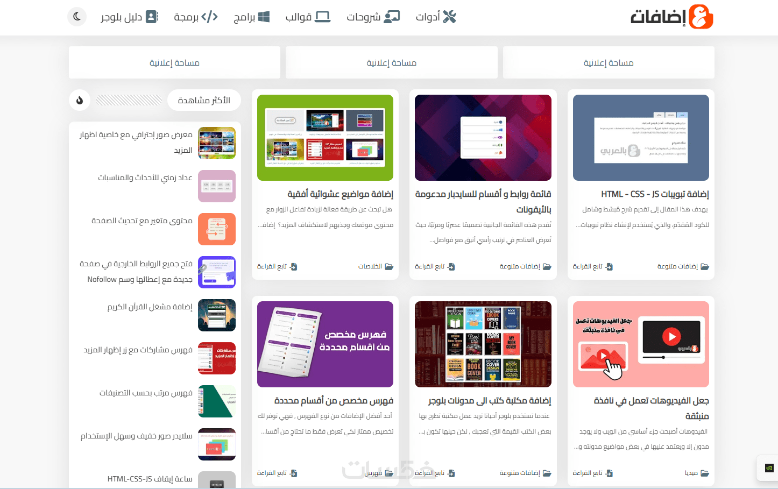Click the Windows icon beside برامج

pyautogui.click(x=264, y=17)
